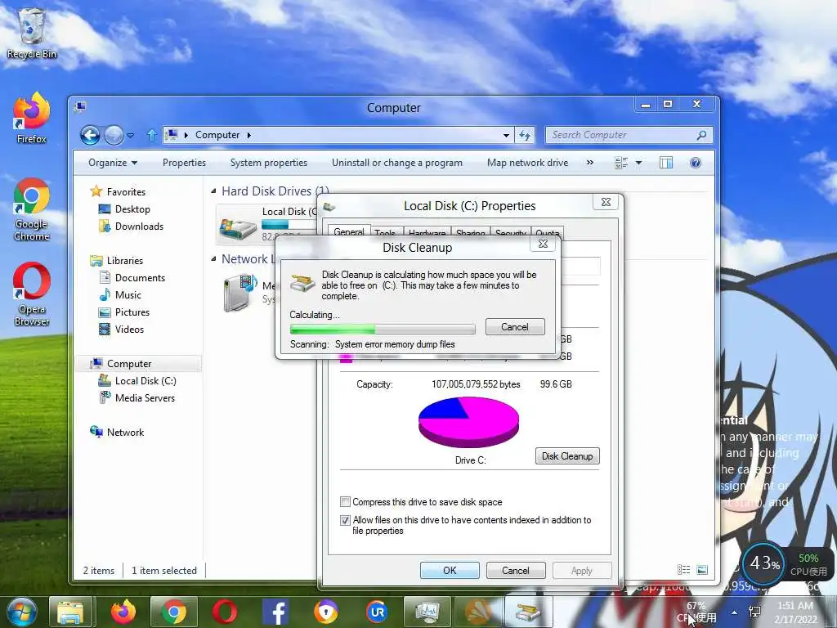Screen dimensions: 837x628
Task: Switch to the Sharing tab
Action: pyautogui.click(x=470, y=233)
